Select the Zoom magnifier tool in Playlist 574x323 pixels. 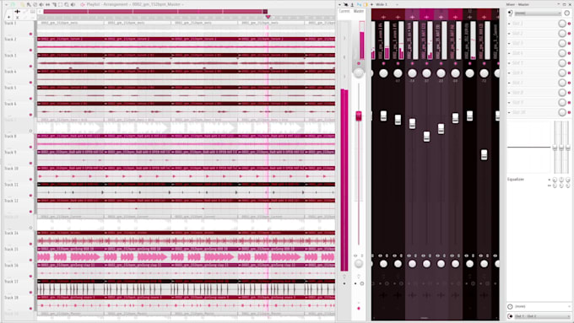tap(67, 4)
